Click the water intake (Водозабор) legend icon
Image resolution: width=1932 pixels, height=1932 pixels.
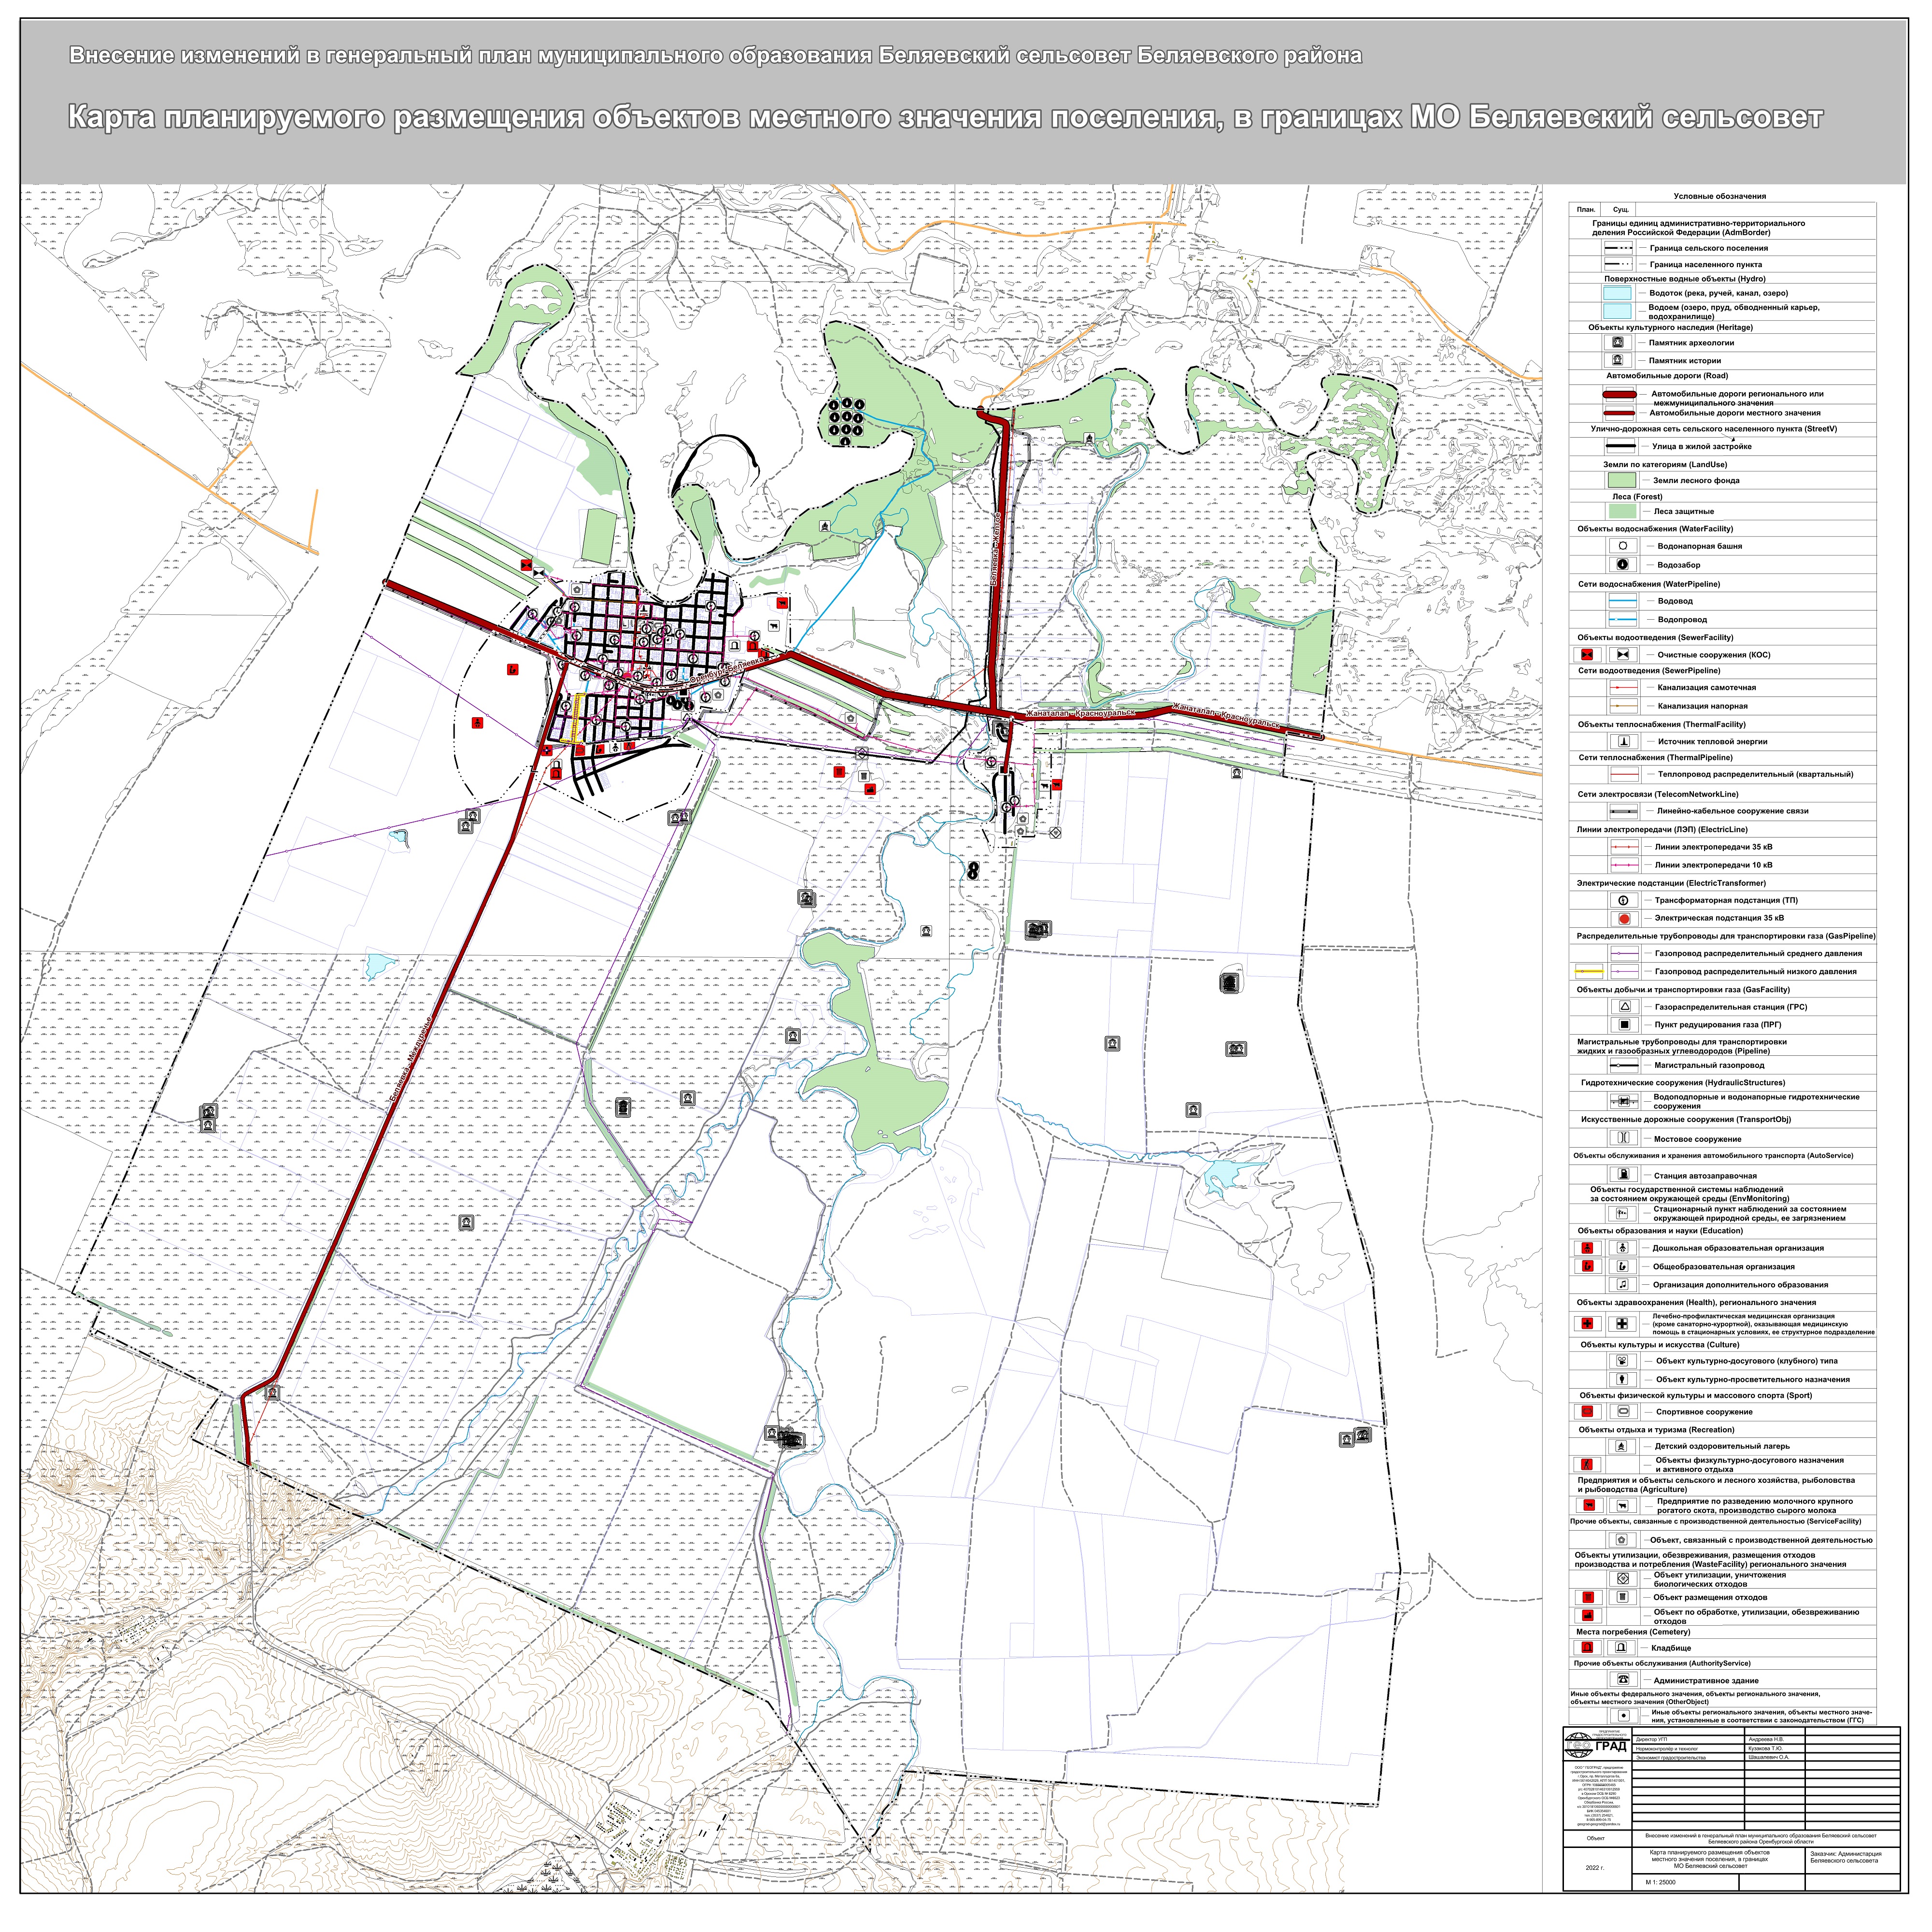1622,565
